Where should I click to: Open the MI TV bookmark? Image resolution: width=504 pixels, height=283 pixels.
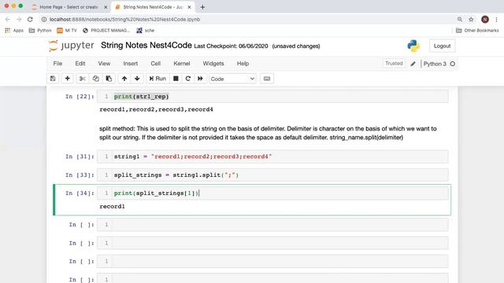[67, 31]
